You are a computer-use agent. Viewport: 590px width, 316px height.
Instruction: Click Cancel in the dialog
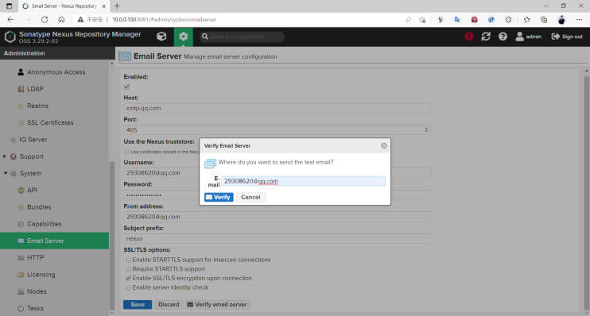[250, 197]
